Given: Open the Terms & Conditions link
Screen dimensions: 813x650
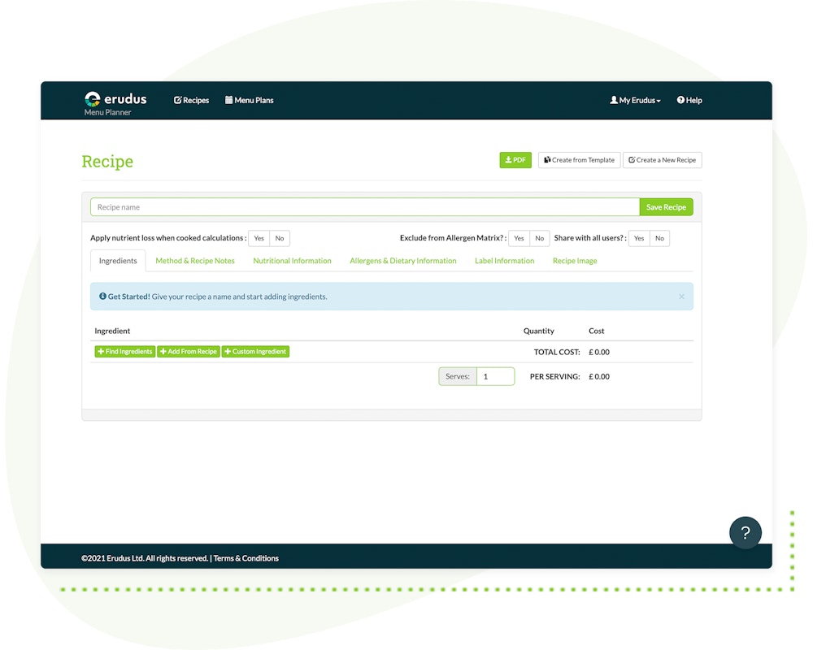Looking at the screenshot, I should point(246,558).
